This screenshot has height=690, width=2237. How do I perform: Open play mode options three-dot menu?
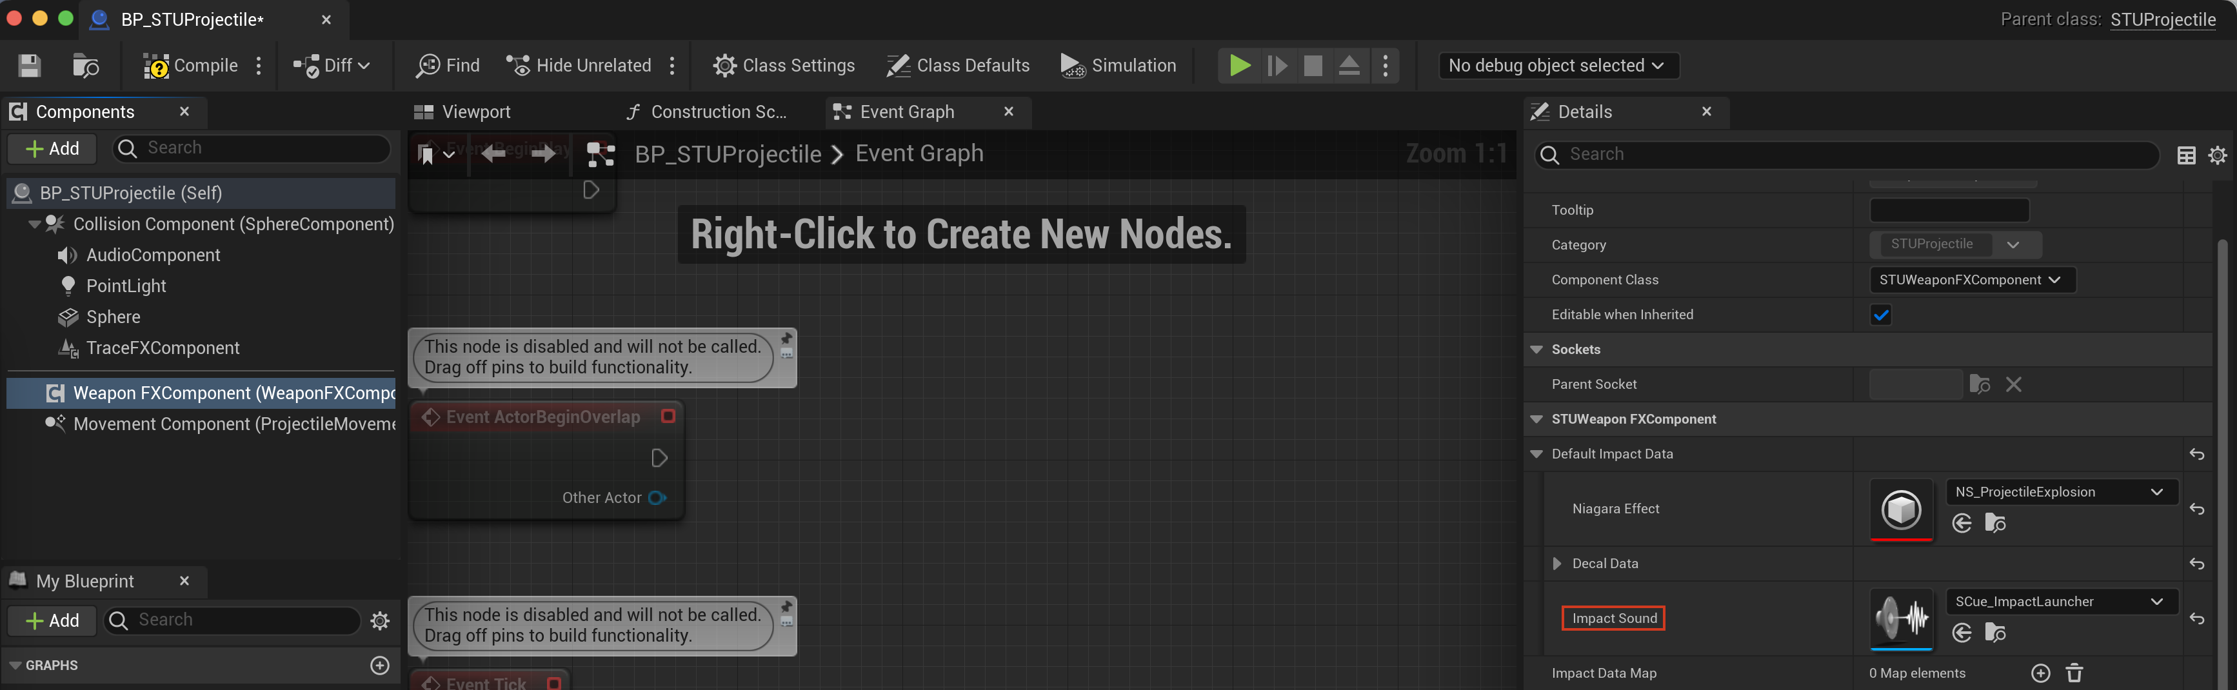click(x=1385, y=66)
